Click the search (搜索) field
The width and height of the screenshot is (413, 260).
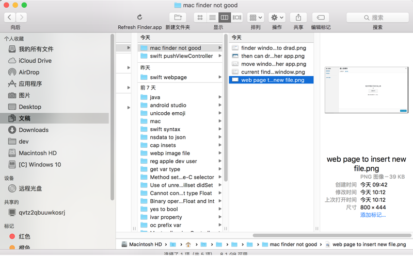(x=377, y=18)
